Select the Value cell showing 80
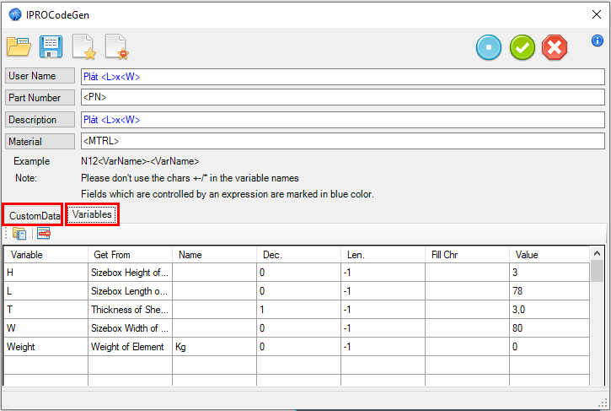Viewport: 611px width, 411px height. tap(549, 327)
